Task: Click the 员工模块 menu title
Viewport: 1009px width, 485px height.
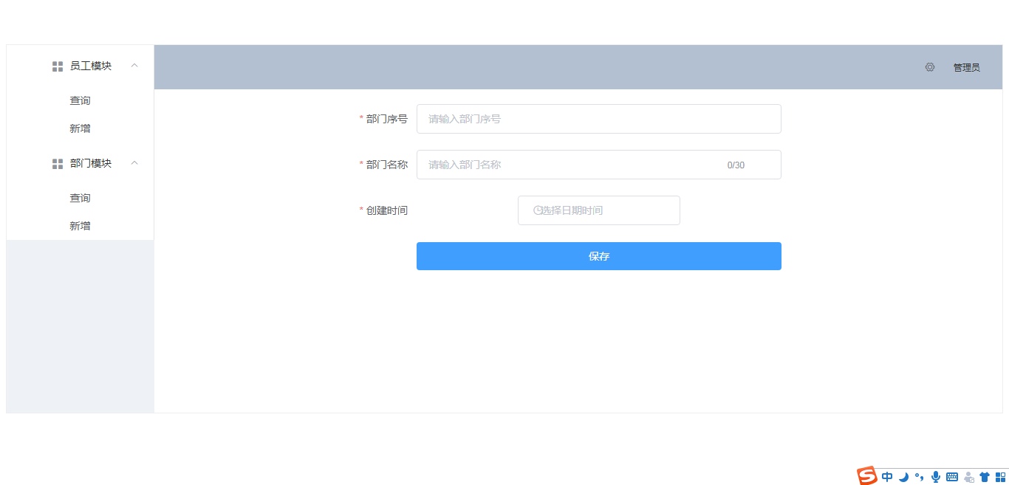Action: 91,66
